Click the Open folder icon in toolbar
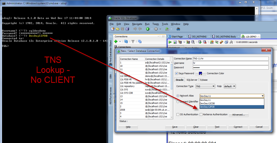 coord(117,29)
